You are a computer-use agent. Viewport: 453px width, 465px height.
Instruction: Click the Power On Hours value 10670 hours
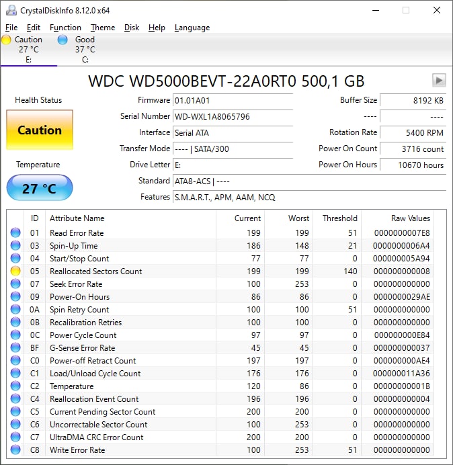pos(413,165)
